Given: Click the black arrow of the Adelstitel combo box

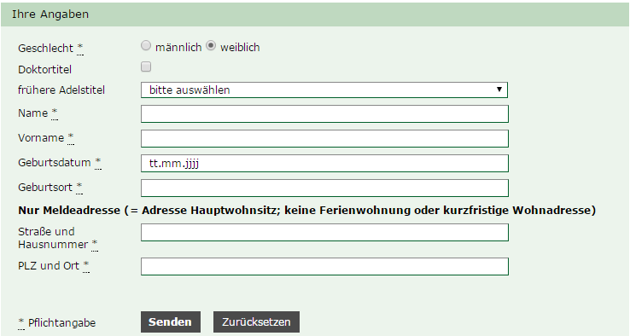Looking at the screenshot, I should coord(499,90).
